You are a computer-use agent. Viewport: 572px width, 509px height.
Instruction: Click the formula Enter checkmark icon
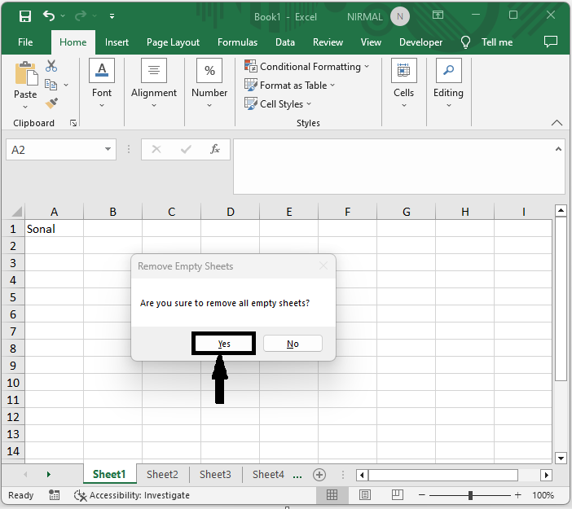point(186,149)
